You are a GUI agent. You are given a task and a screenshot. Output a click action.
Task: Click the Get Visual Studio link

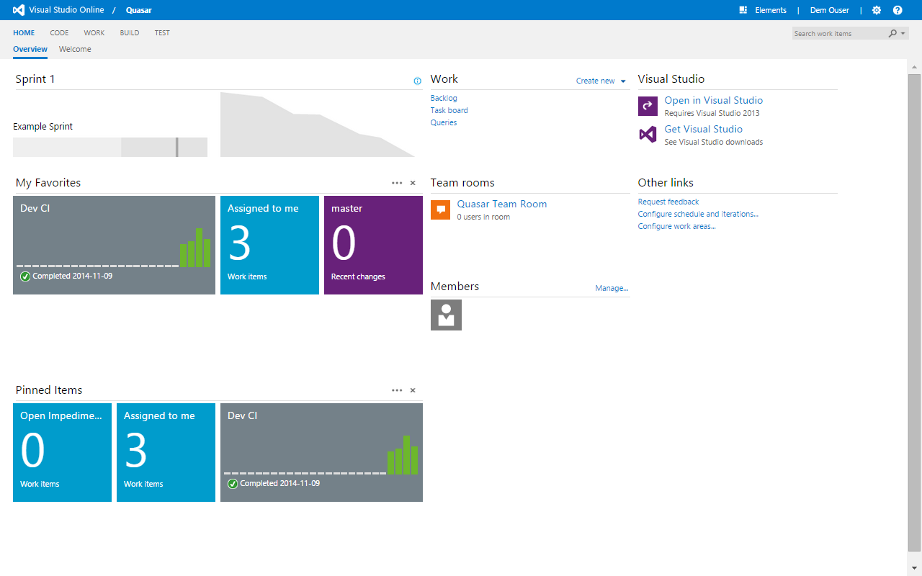704,129
